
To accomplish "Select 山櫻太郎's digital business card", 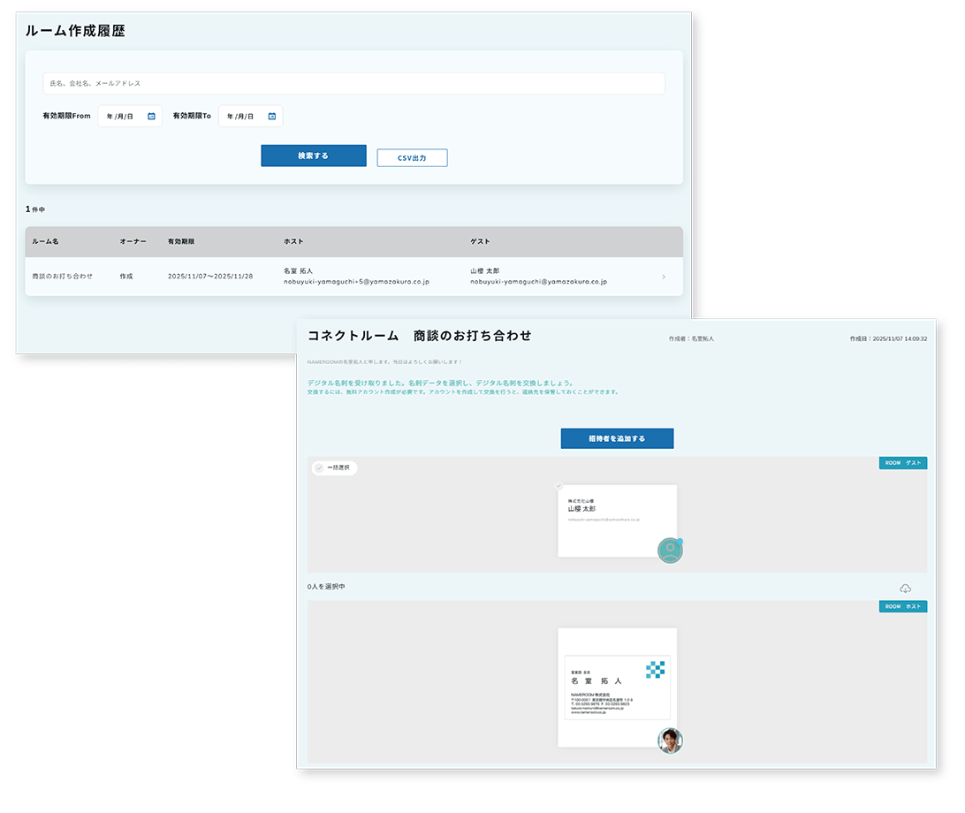I will [x=617, y=521].
